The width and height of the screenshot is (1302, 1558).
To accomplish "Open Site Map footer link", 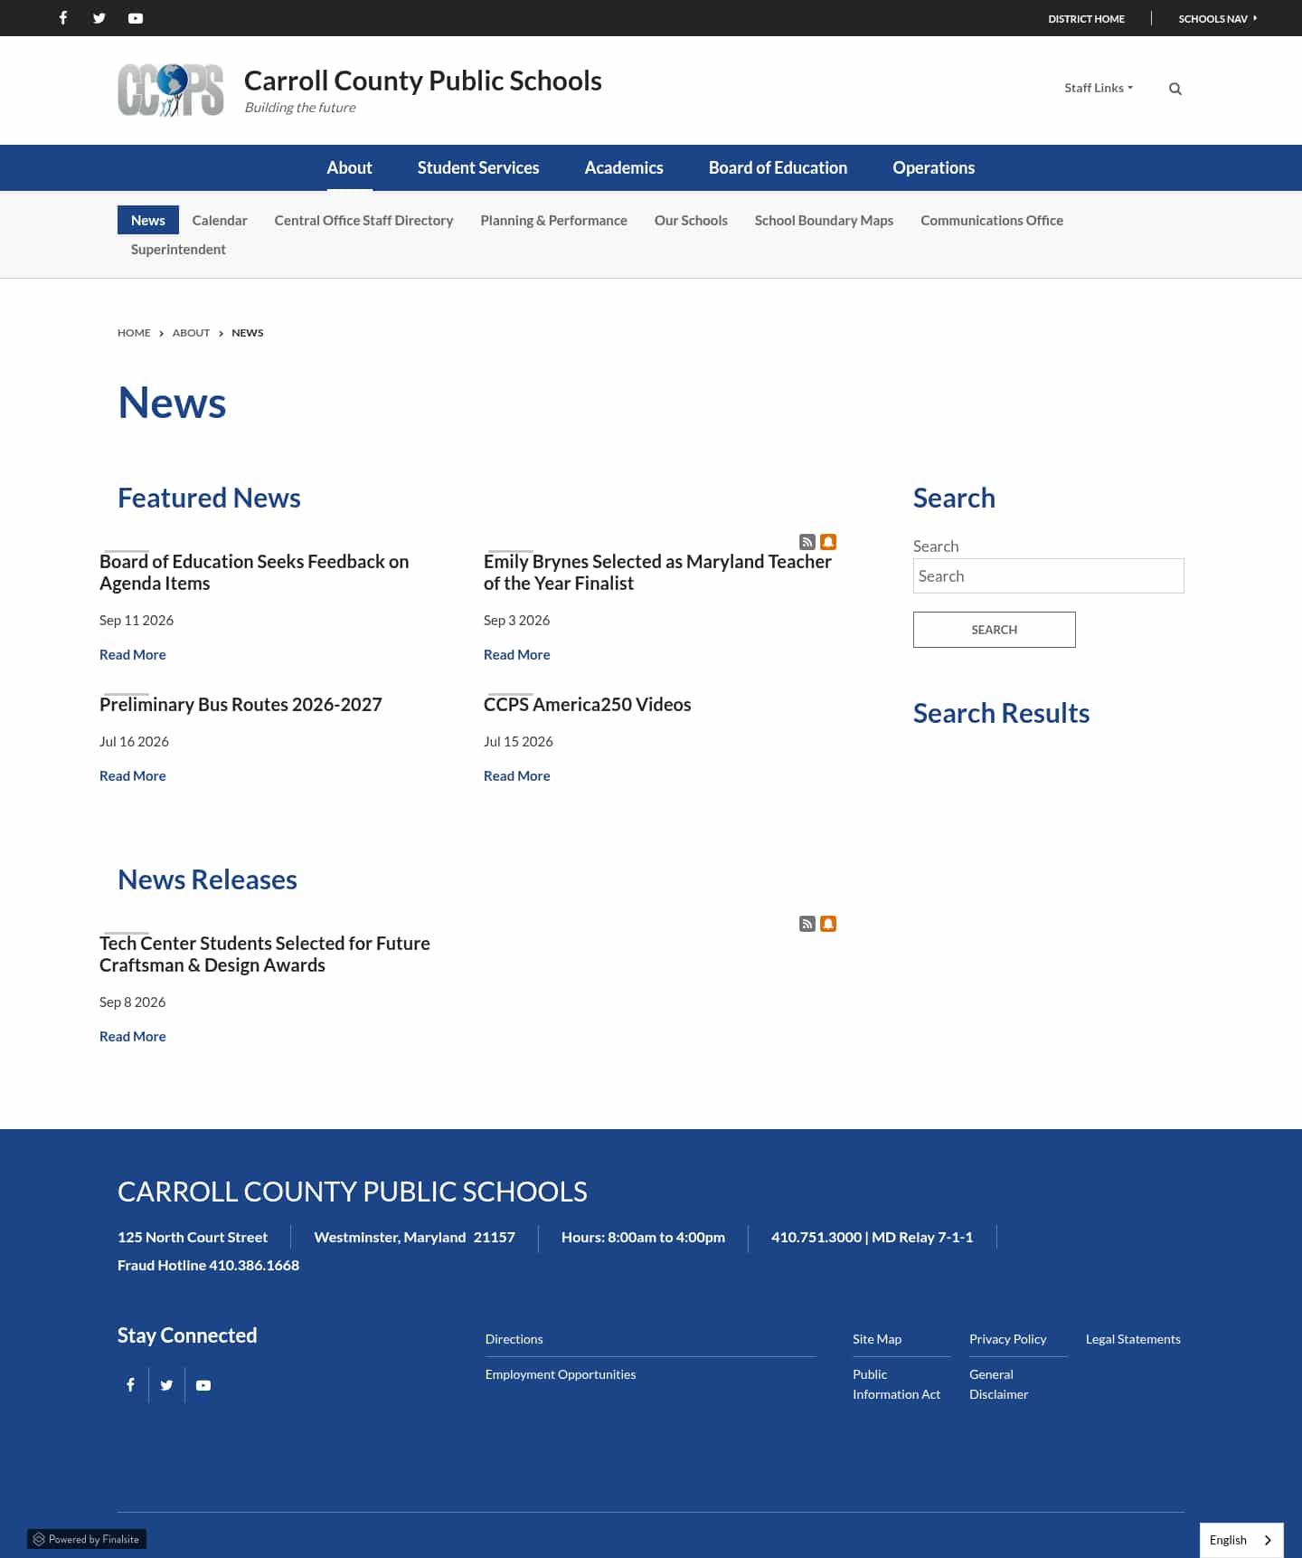I will pos(877,1339).
